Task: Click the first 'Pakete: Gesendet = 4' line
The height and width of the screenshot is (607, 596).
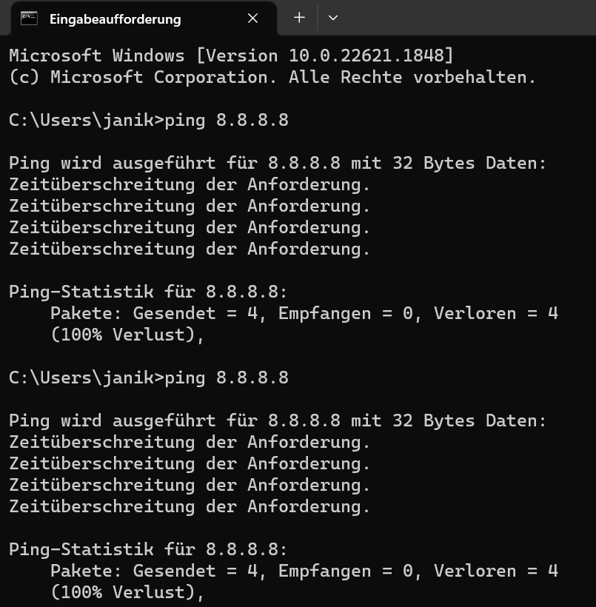Action: (304, 314)
